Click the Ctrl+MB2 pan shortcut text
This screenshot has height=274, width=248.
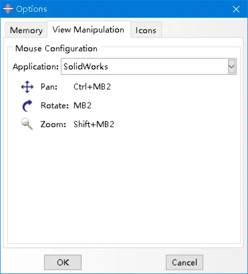coord(92,87)
